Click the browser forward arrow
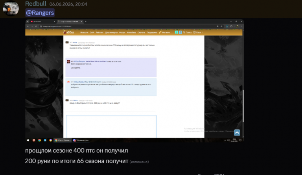 click(x=32, y=26)
